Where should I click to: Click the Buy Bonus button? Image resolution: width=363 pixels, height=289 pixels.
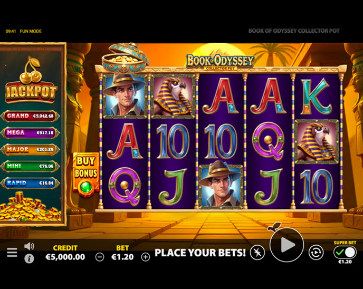pyautogui.click(x=86, y=175)
